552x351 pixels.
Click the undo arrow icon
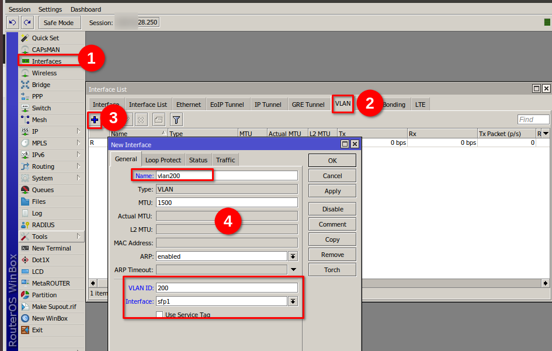pos(13,22)
